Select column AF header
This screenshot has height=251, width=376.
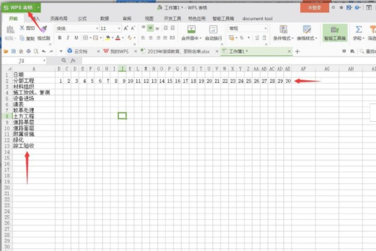coord(303,69)
